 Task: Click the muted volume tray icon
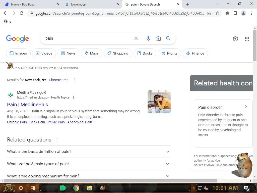coord(206,188)
